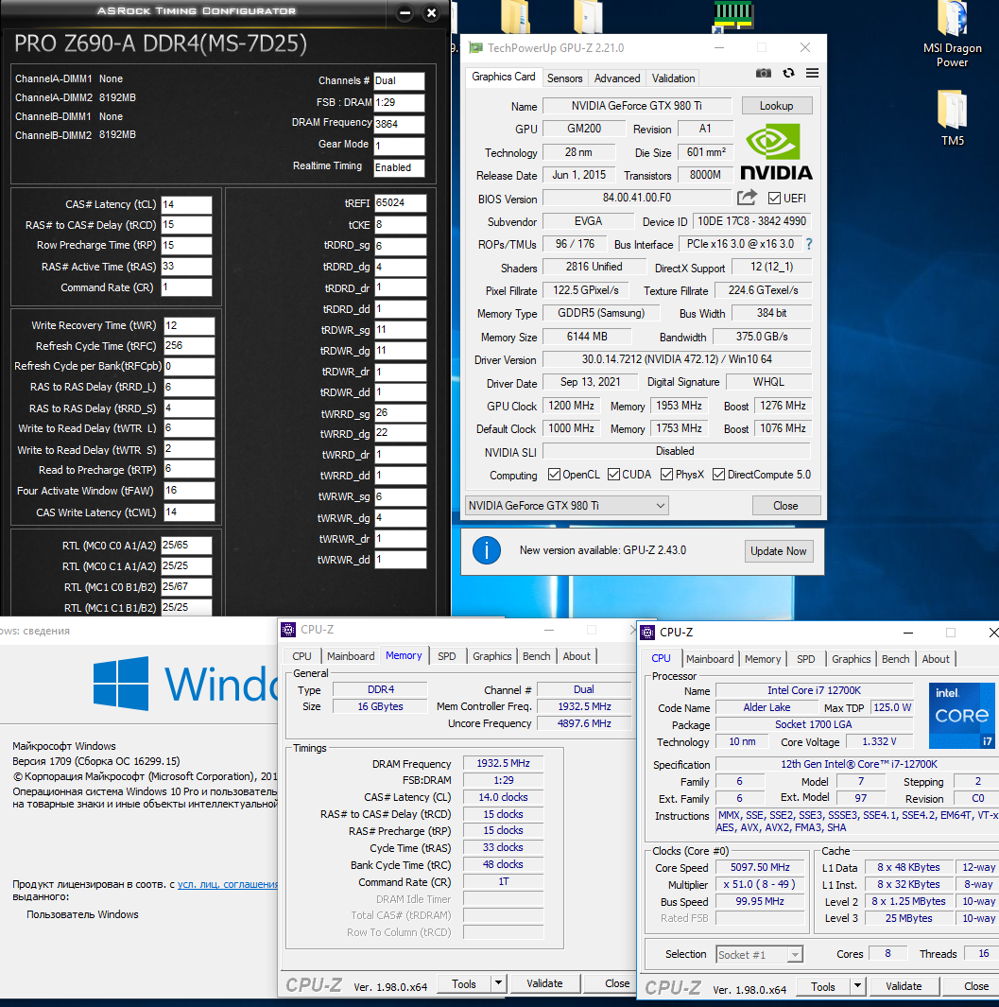Open Tools dropdown arrow in CPU tab CPU-Z
Screen dimensions: 999x1007
857,986
